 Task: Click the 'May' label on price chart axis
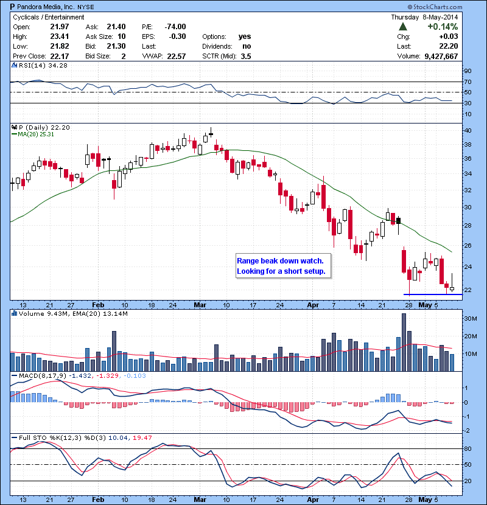pyautogui.click(x=425, y=305)
